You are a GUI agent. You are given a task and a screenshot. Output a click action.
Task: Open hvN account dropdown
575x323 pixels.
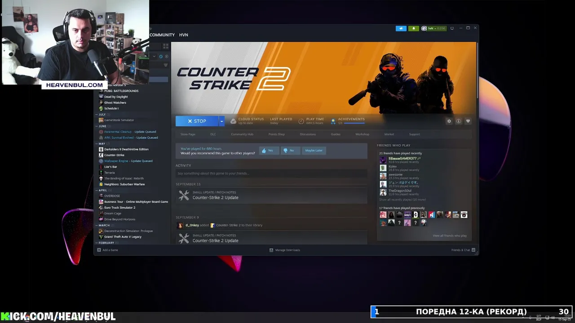pos(433,28)
